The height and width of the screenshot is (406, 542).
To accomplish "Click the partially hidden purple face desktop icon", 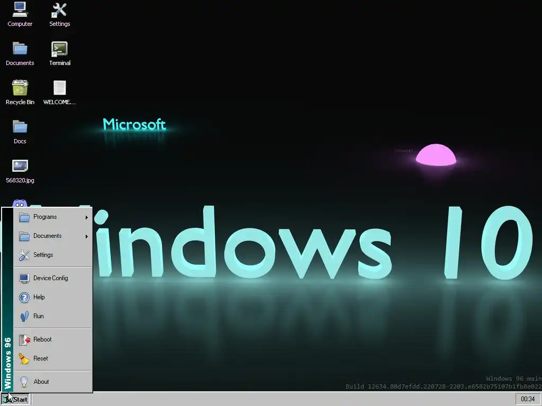I will click(20, 203).
